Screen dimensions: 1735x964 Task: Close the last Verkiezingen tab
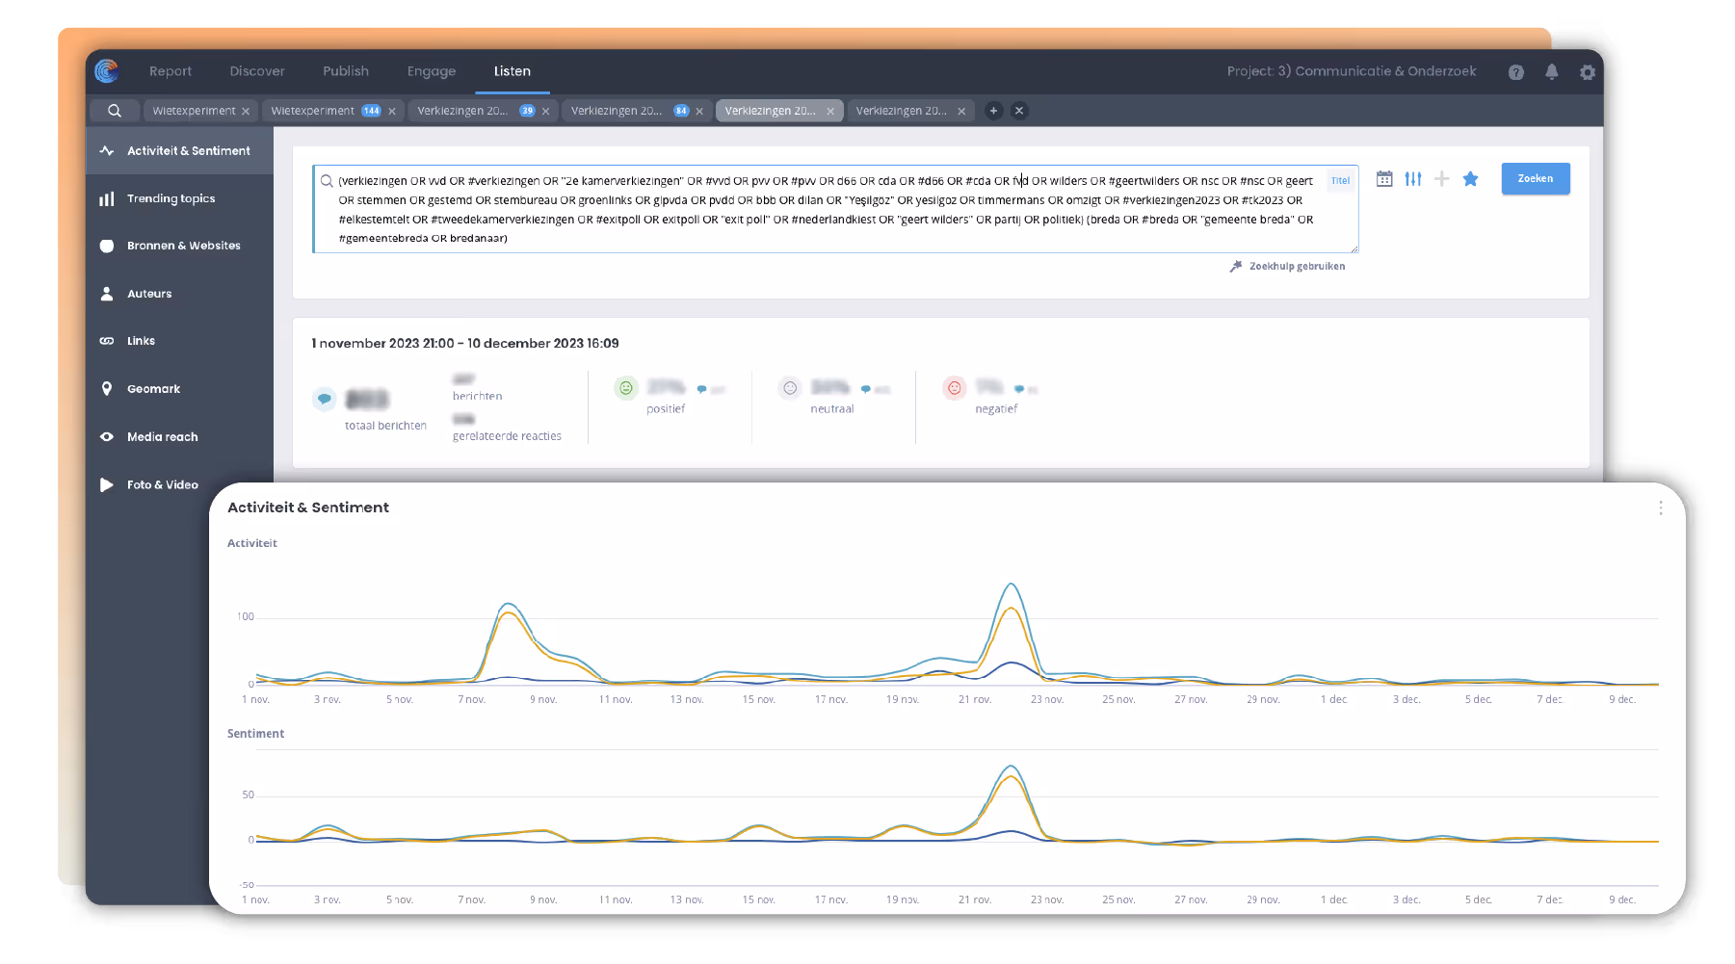[961, 112]
